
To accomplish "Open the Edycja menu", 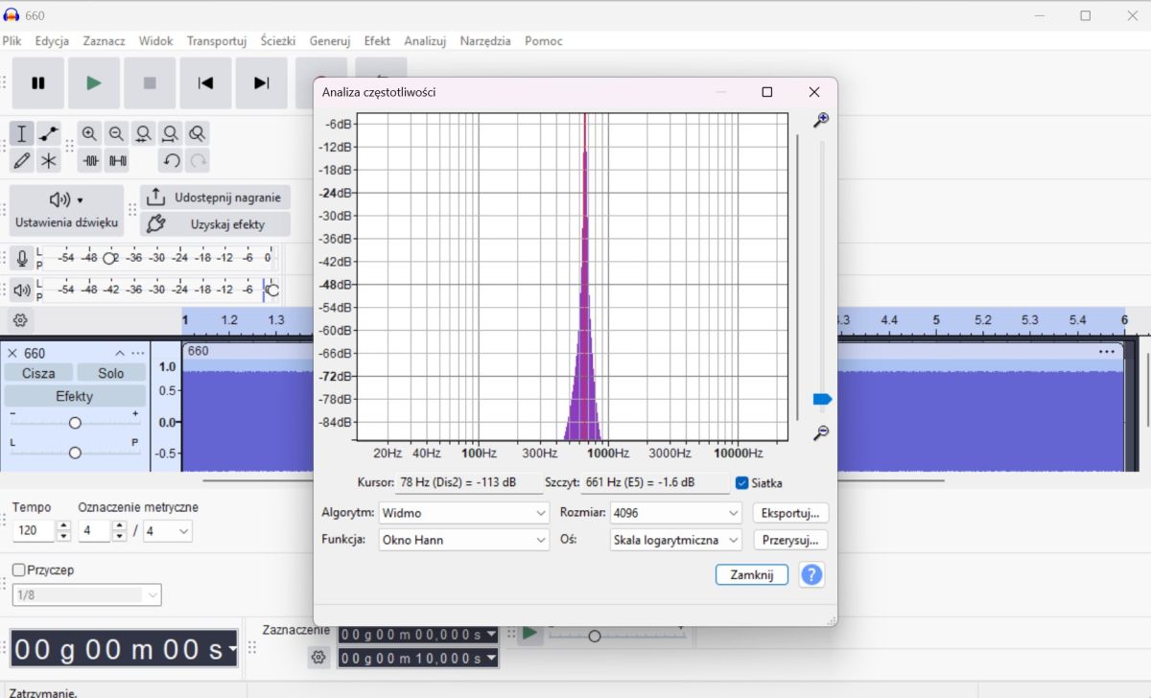I will point(52,41).
